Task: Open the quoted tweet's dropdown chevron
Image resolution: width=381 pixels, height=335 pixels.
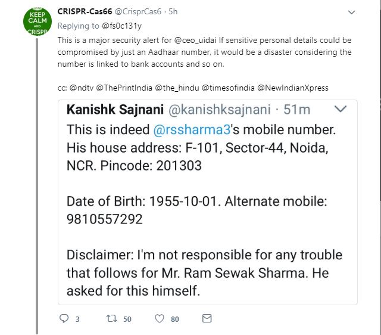Action: point(341,110)
